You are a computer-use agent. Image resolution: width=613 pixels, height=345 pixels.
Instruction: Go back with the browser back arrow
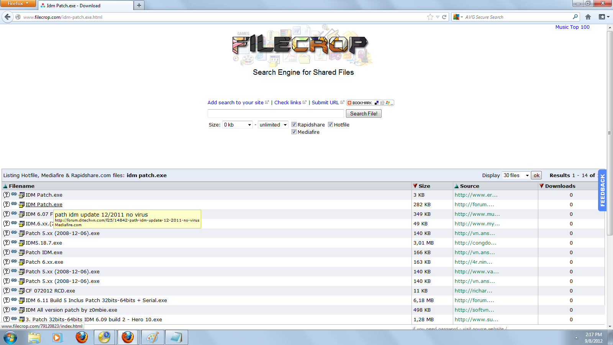point(8,17)
